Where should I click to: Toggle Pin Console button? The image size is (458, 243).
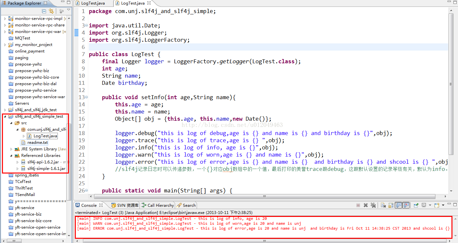[416, 205]
